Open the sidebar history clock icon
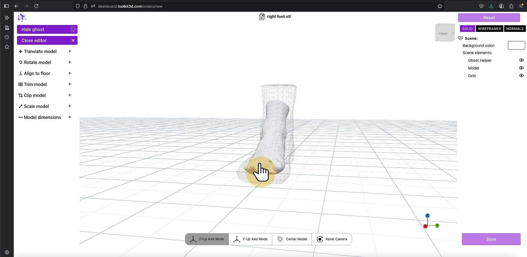This screenshot has width=527, height=257. (7, 37)
